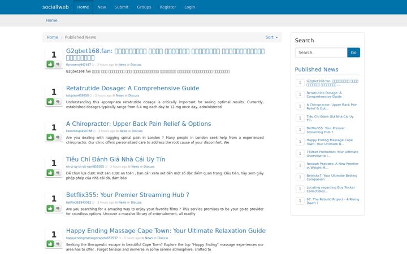Open Happy Ending Massage Cape Town headline
The image size is (407, 254).
[166, 230]
